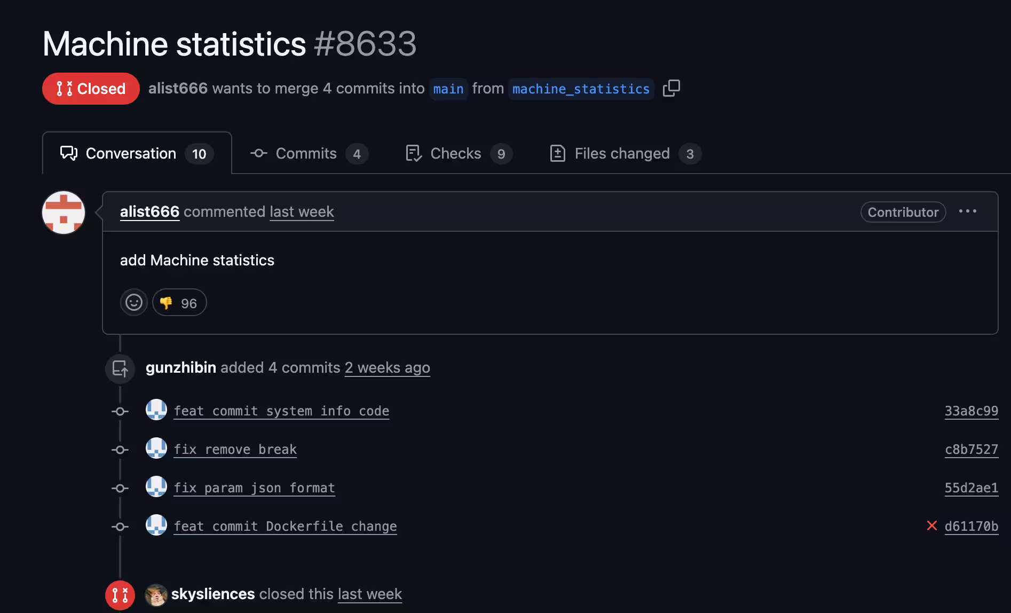This screenshot has width=1011, height=613.
Task: Toggle the thumbs down reaction 96
Action: pyautogui.click(x=179, y=303)
